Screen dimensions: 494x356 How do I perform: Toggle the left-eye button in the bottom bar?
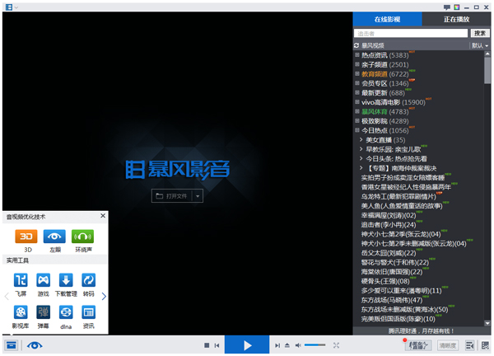(x=35, y=345)
